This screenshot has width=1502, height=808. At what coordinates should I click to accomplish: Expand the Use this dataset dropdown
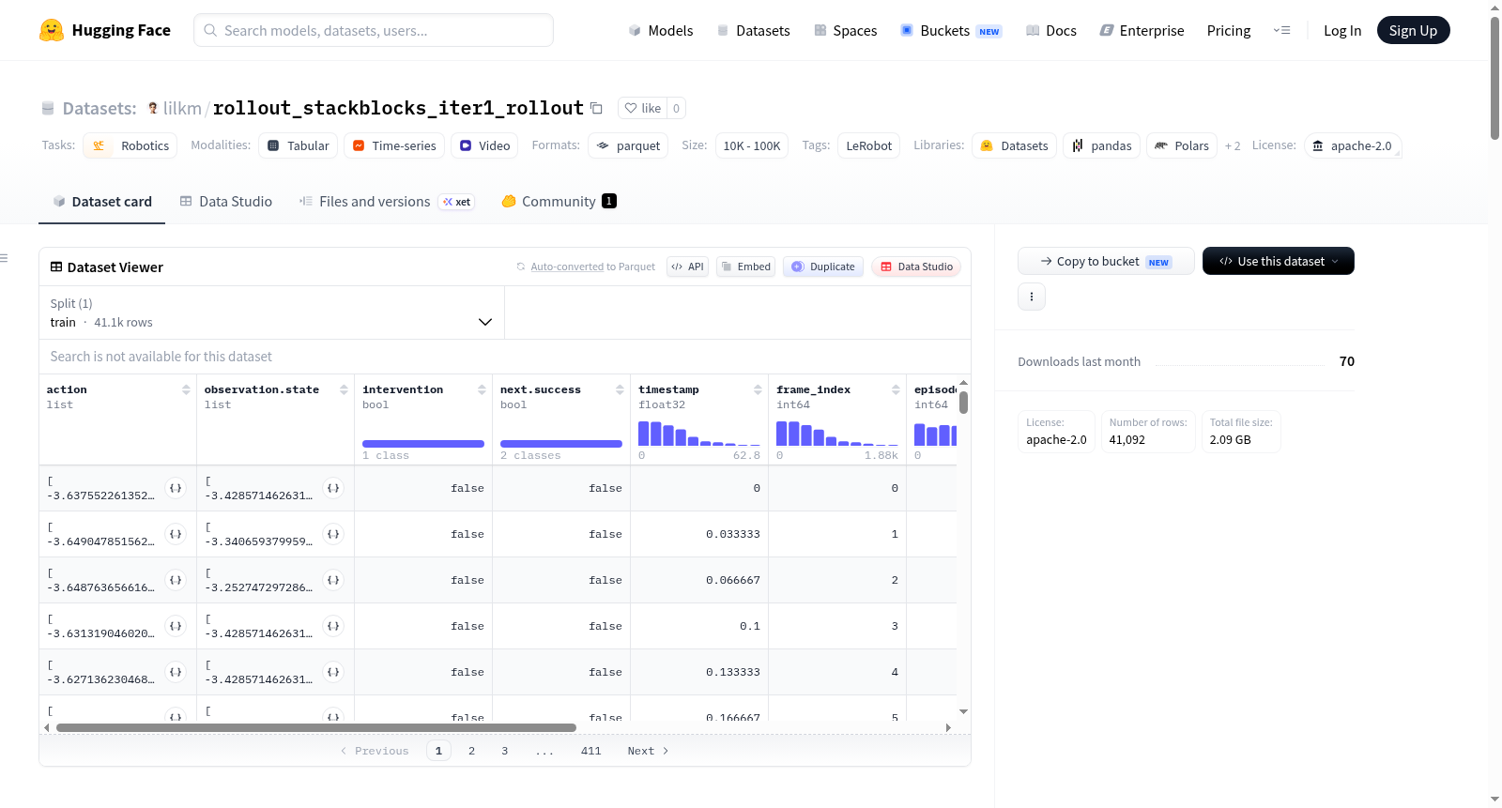point(1279,261)
